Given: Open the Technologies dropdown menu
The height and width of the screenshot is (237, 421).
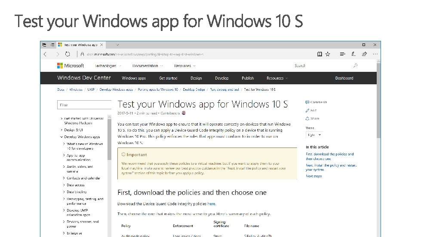Looking at the screenshot, I should point(108,66).
